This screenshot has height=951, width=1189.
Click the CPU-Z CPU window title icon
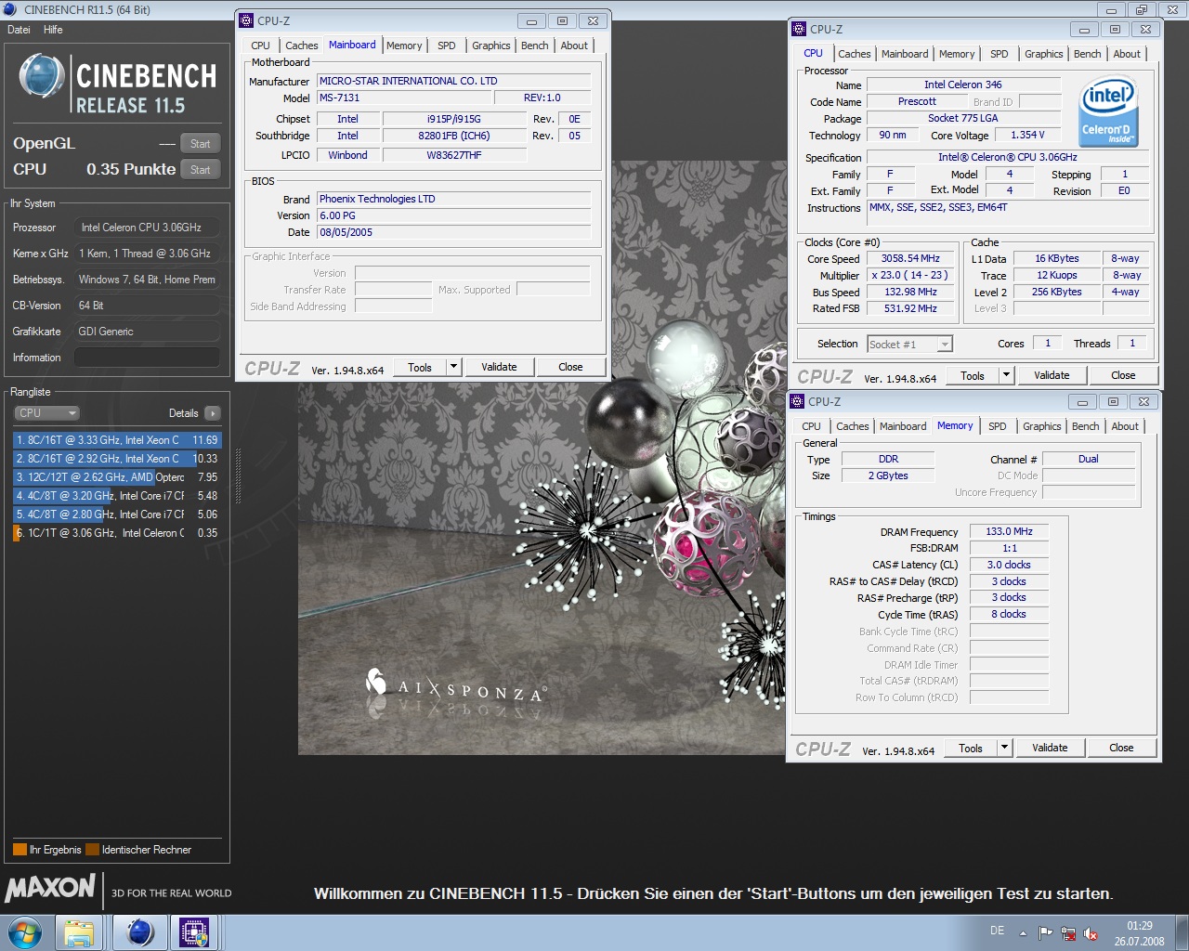[799, 29]
